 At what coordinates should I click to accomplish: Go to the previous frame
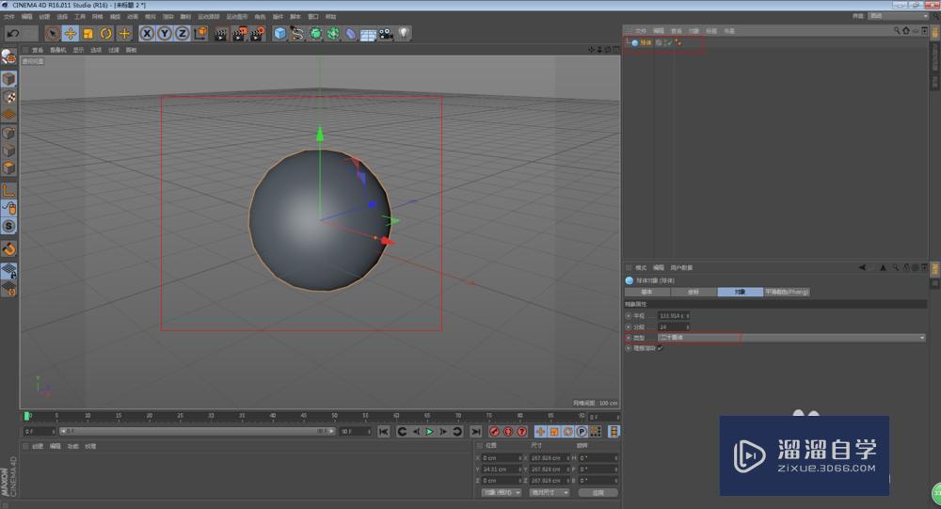416,432
